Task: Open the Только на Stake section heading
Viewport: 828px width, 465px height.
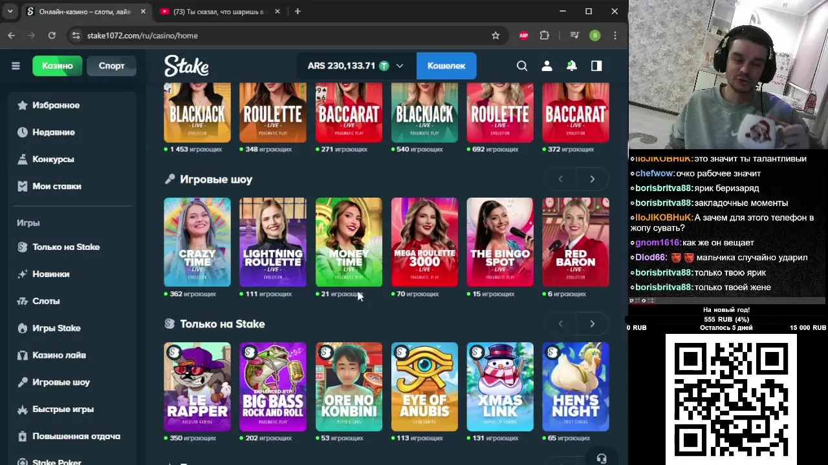Action: pyautogui.click(x=222, y=324)
